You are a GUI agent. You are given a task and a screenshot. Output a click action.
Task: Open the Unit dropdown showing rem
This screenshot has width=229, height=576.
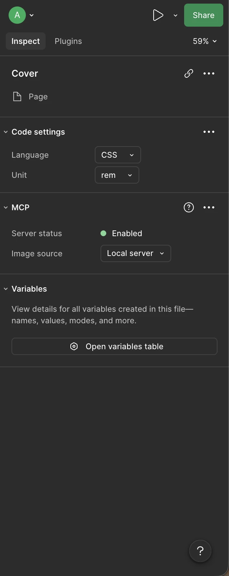point(117,175)
